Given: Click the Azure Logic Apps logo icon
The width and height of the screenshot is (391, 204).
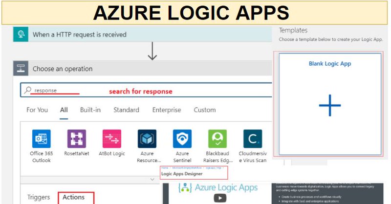Looking at the screenshot, I should pos(185,188).
